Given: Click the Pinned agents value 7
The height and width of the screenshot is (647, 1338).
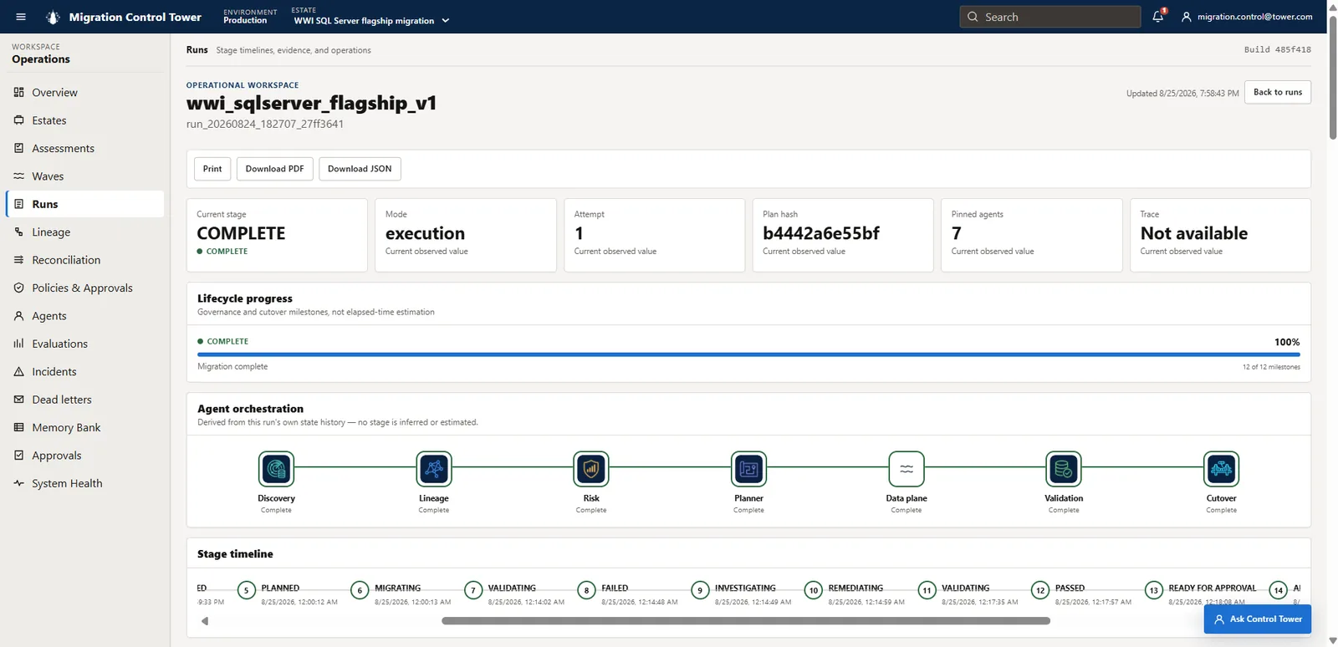Looking at the screenshot, I should coord(957,233).
